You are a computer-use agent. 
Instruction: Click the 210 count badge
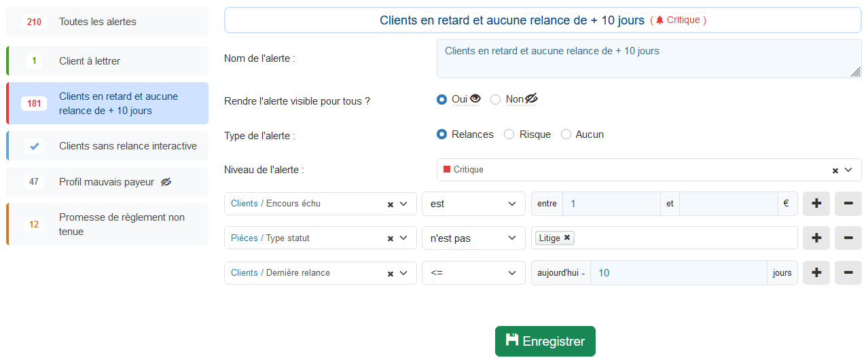(x=34, y=22)
